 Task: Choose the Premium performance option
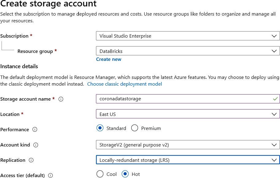coord(135,128)
